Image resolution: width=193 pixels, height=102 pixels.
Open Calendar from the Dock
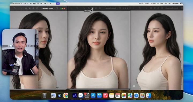tap(118, 96)
